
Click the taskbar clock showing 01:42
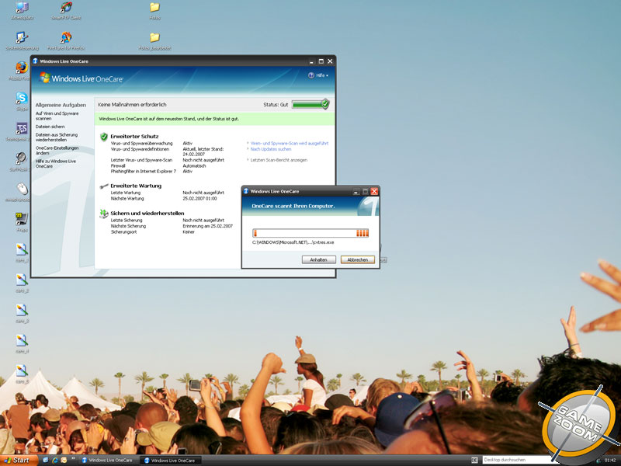pyautogui.click(x=610, y=460)
